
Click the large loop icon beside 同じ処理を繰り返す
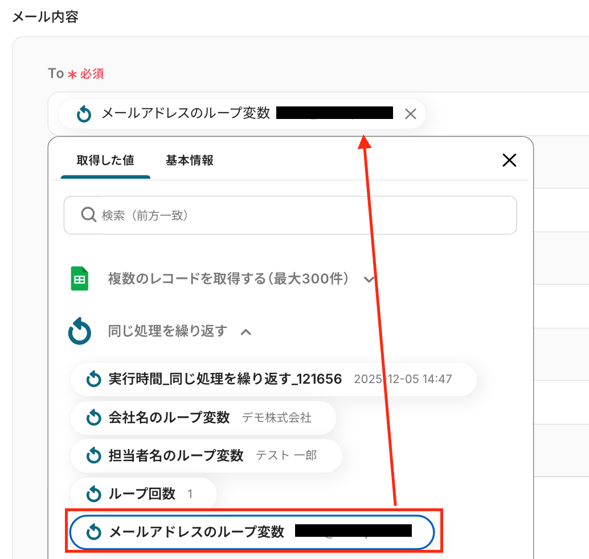pos(80,331)
